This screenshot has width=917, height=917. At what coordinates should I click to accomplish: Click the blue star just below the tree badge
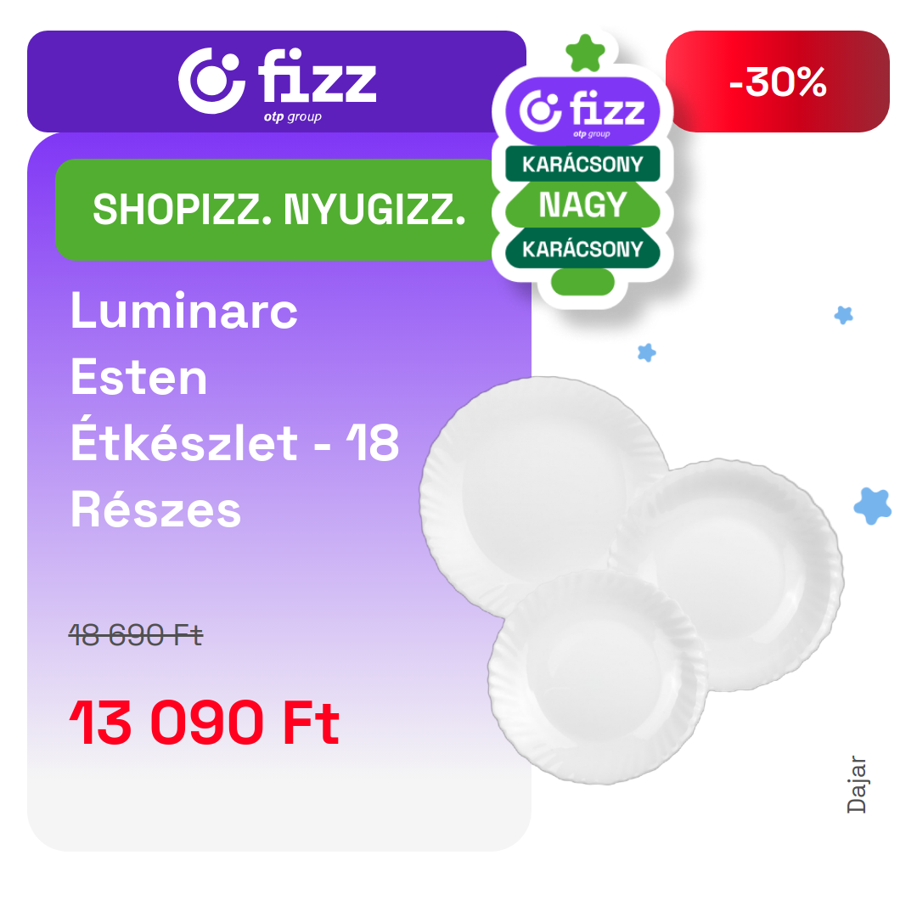(x=646, y=352)
